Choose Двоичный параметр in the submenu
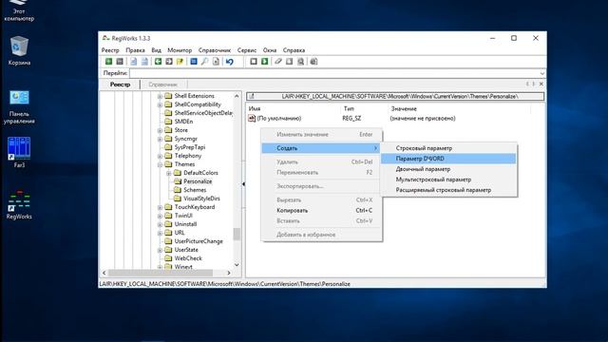Image resolution: width=608 pixels, height=342 pixels. click(448, 169)
